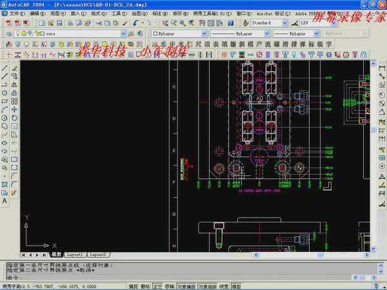This screenshot has height=290, width=387.
Task: Click the Undo arrow icon
Action: click(x=136, y=23)
